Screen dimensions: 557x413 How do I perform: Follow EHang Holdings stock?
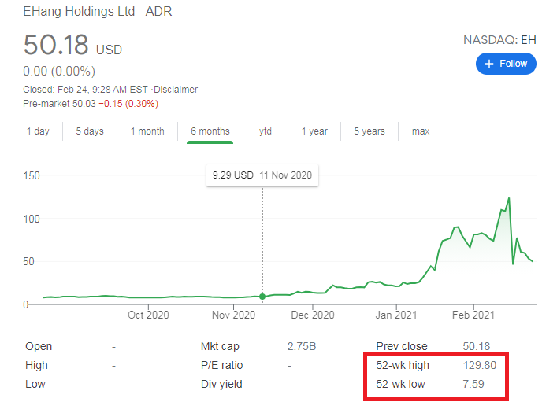(506, 64)
